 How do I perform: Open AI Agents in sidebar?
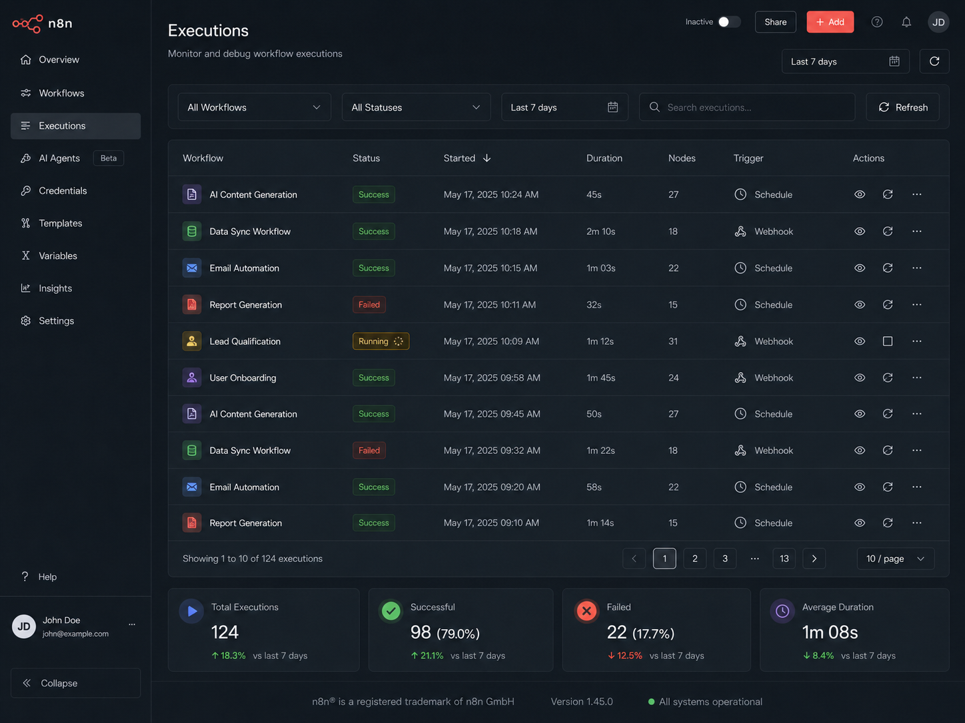[x=75, y=158]
